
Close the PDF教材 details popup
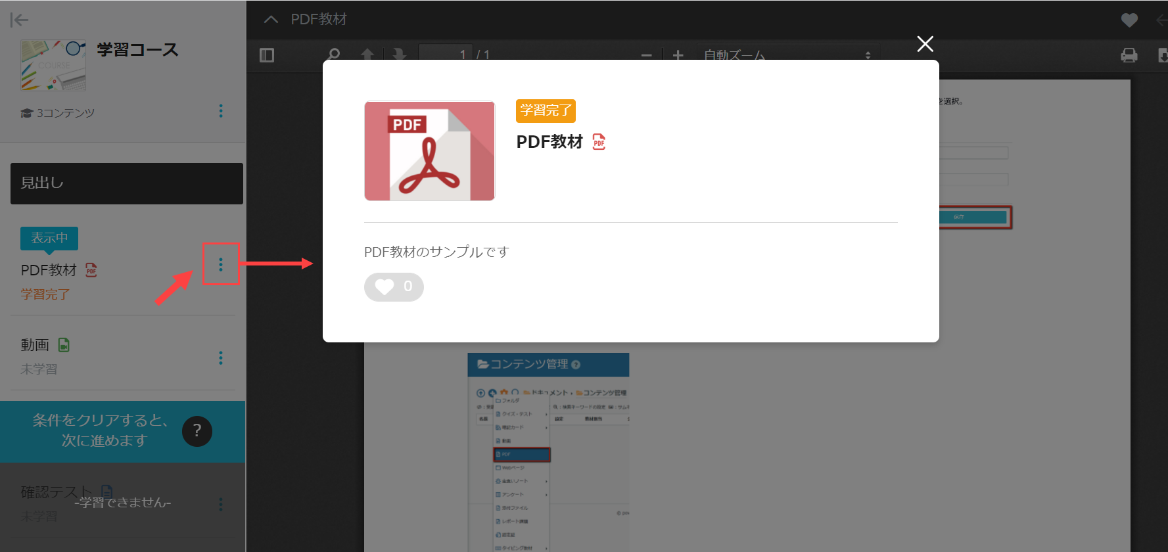(x=925, y=44)
